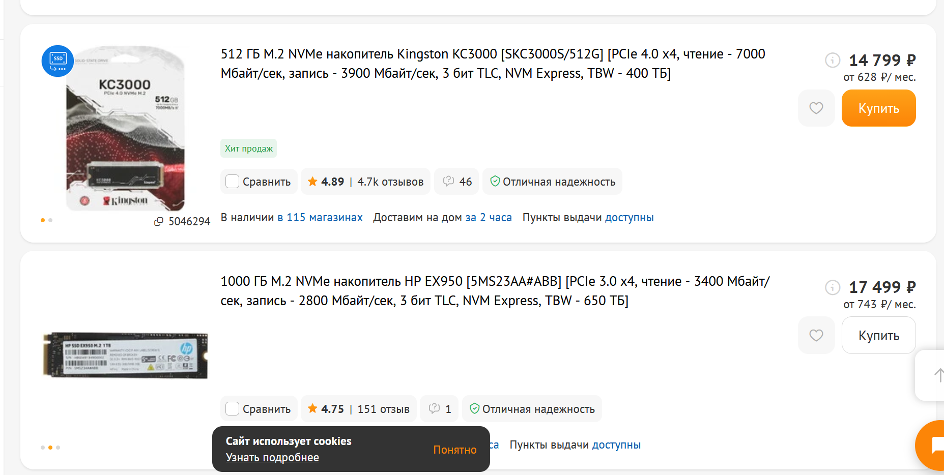Dismiss cookie notice with Понятно
Image resolution: width=944 pixels, height=475 pixels.
pos(454,450)
